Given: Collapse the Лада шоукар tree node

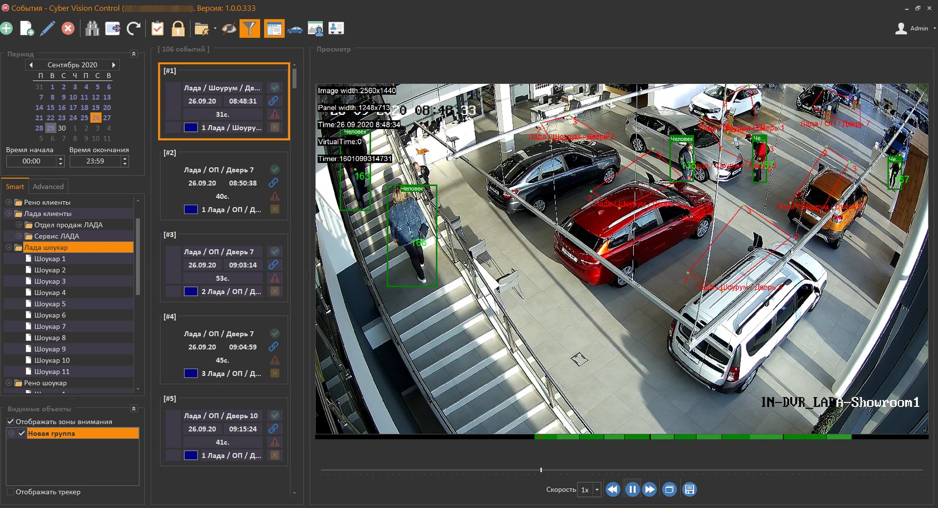Looking at the screenshot, I should coord(9,248).
